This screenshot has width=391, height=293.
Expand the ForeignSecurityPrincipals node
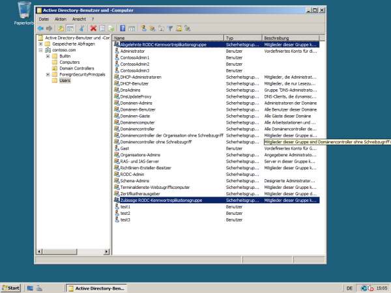click(48, 74)
